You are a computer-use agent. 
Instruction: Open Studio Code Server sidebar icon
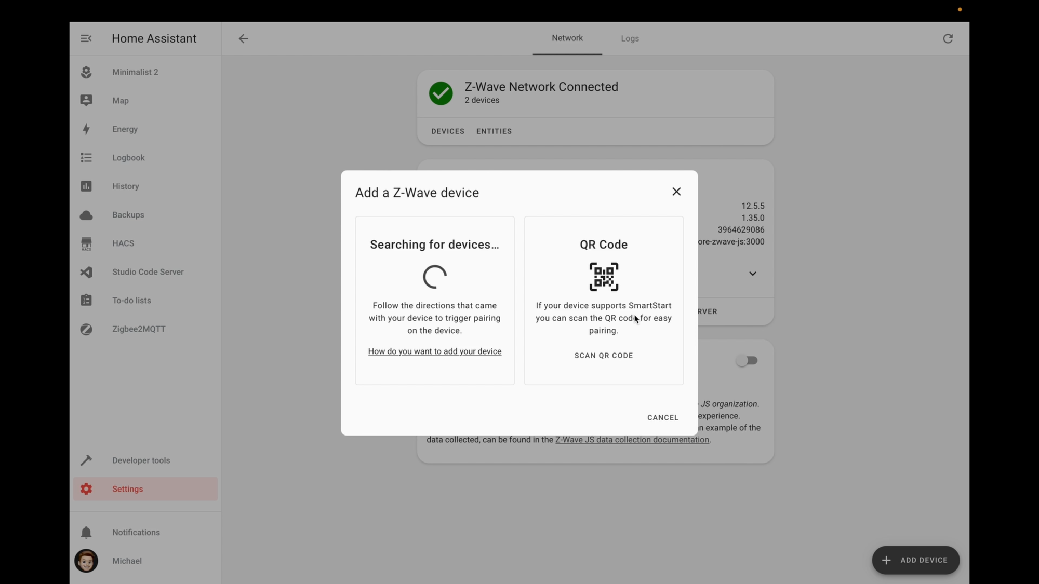[x=86, y=272]
